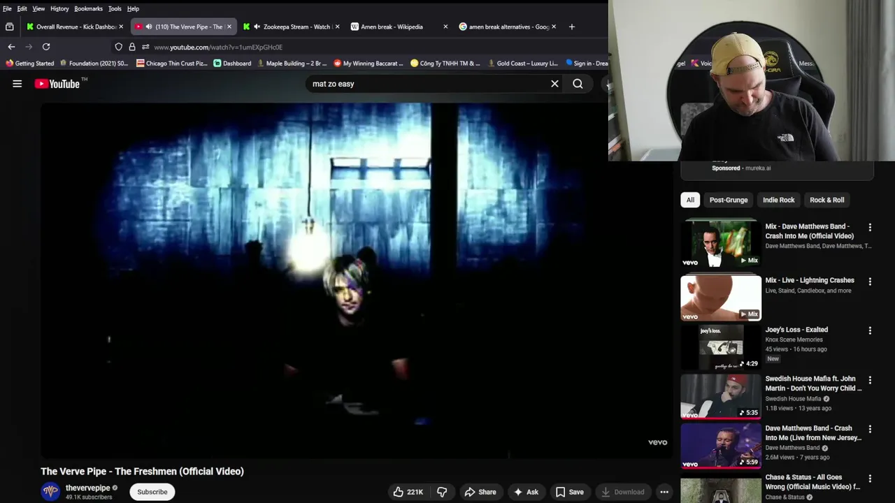Screen dimensions: 895x503
Task: Close the Amen break Wikipedia tab
Action: [445, 27]
